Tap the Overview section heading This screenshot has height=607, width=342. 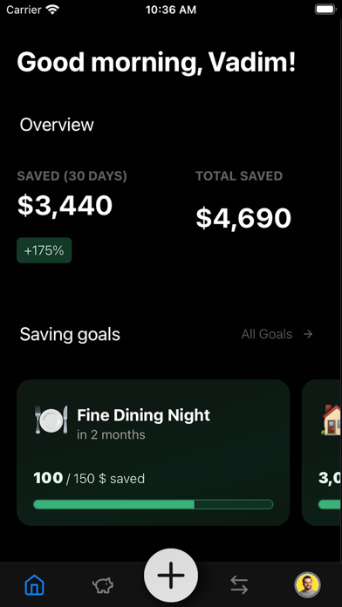click(x=57, y=125)
